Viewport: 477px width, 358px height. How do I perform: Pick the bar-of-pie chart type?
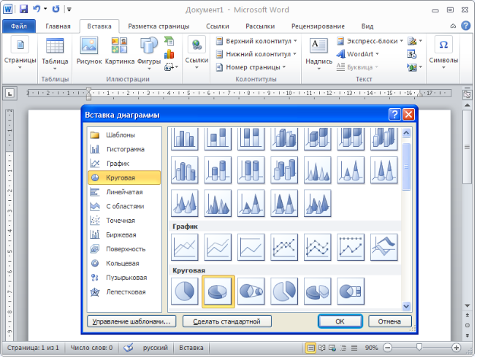point(351,292)
